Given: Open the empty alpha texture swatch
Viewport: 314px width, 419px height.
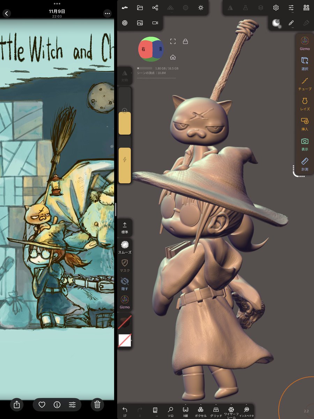Looking at the screenshot, I should [125, 340].
